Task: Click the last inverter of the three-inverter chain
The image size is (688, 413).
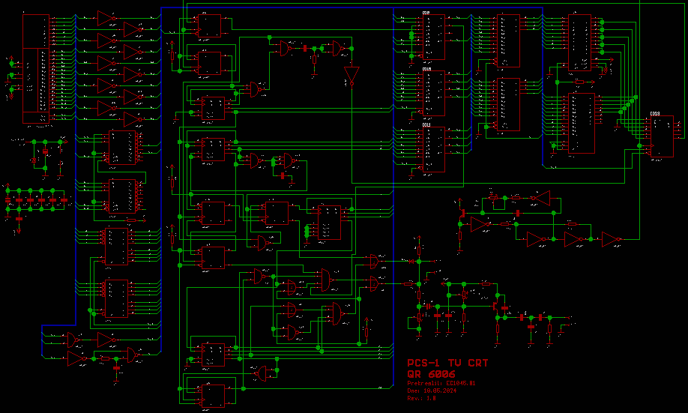Action: tap(611, 239)
